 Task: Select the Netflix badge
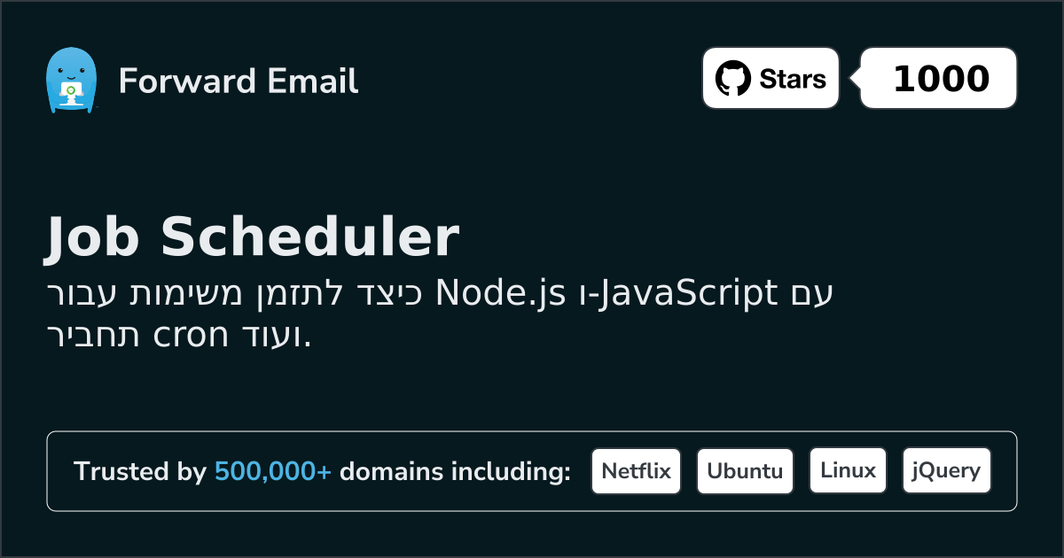[x=636, y=471]
